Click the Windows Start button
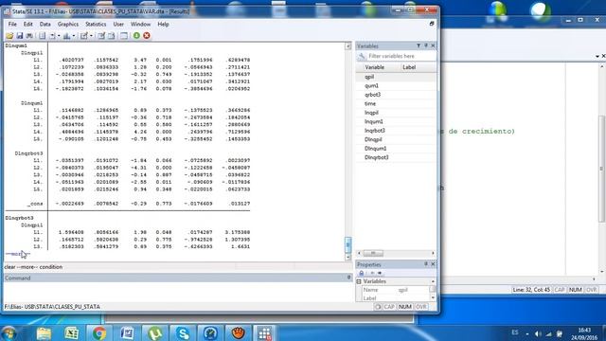This screenshot has width=606, height=341. click(x=9, y=333)
